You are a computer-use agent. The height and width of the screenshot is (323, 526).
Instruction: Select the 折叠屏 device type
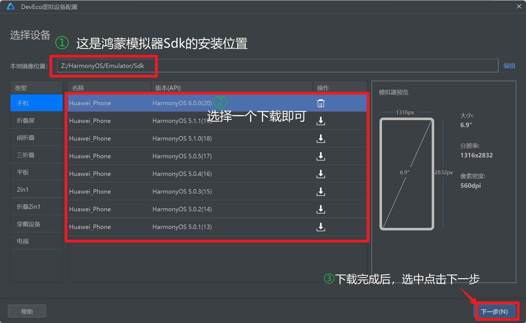pos(36,120)
